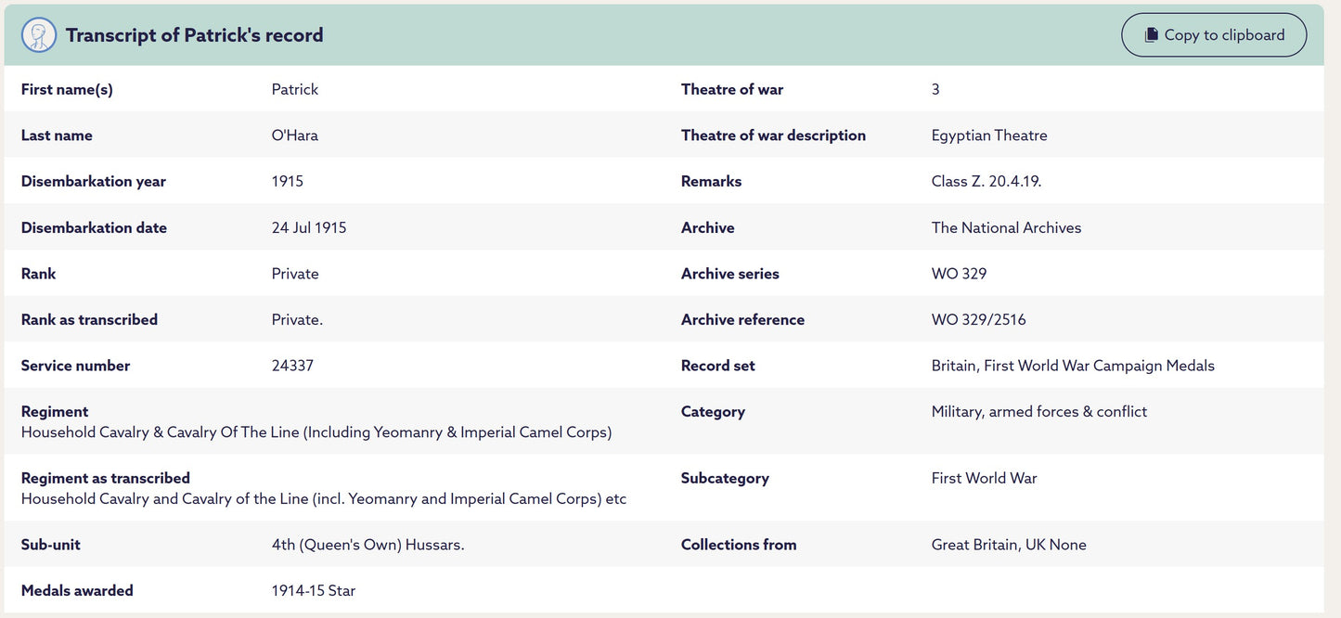Click The National Archives archive value

(x=1007, y=227)
